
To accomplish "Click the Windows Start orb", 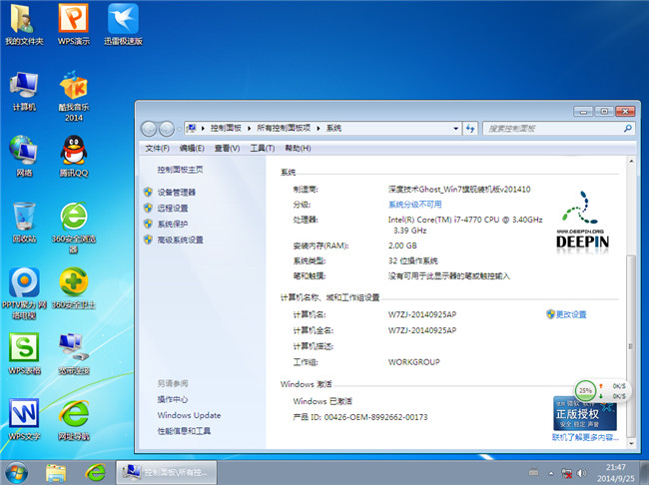I will (17, 473).
